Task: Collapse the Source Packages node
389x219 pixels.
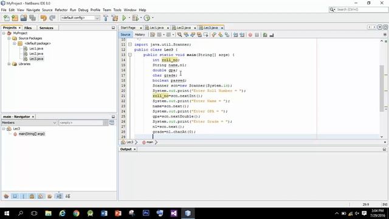Action: 9,38
